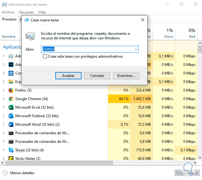This screenshot has width=202, height=180.
Task: Expand the Photoshop process row
Action: click(x=4, y=65)
